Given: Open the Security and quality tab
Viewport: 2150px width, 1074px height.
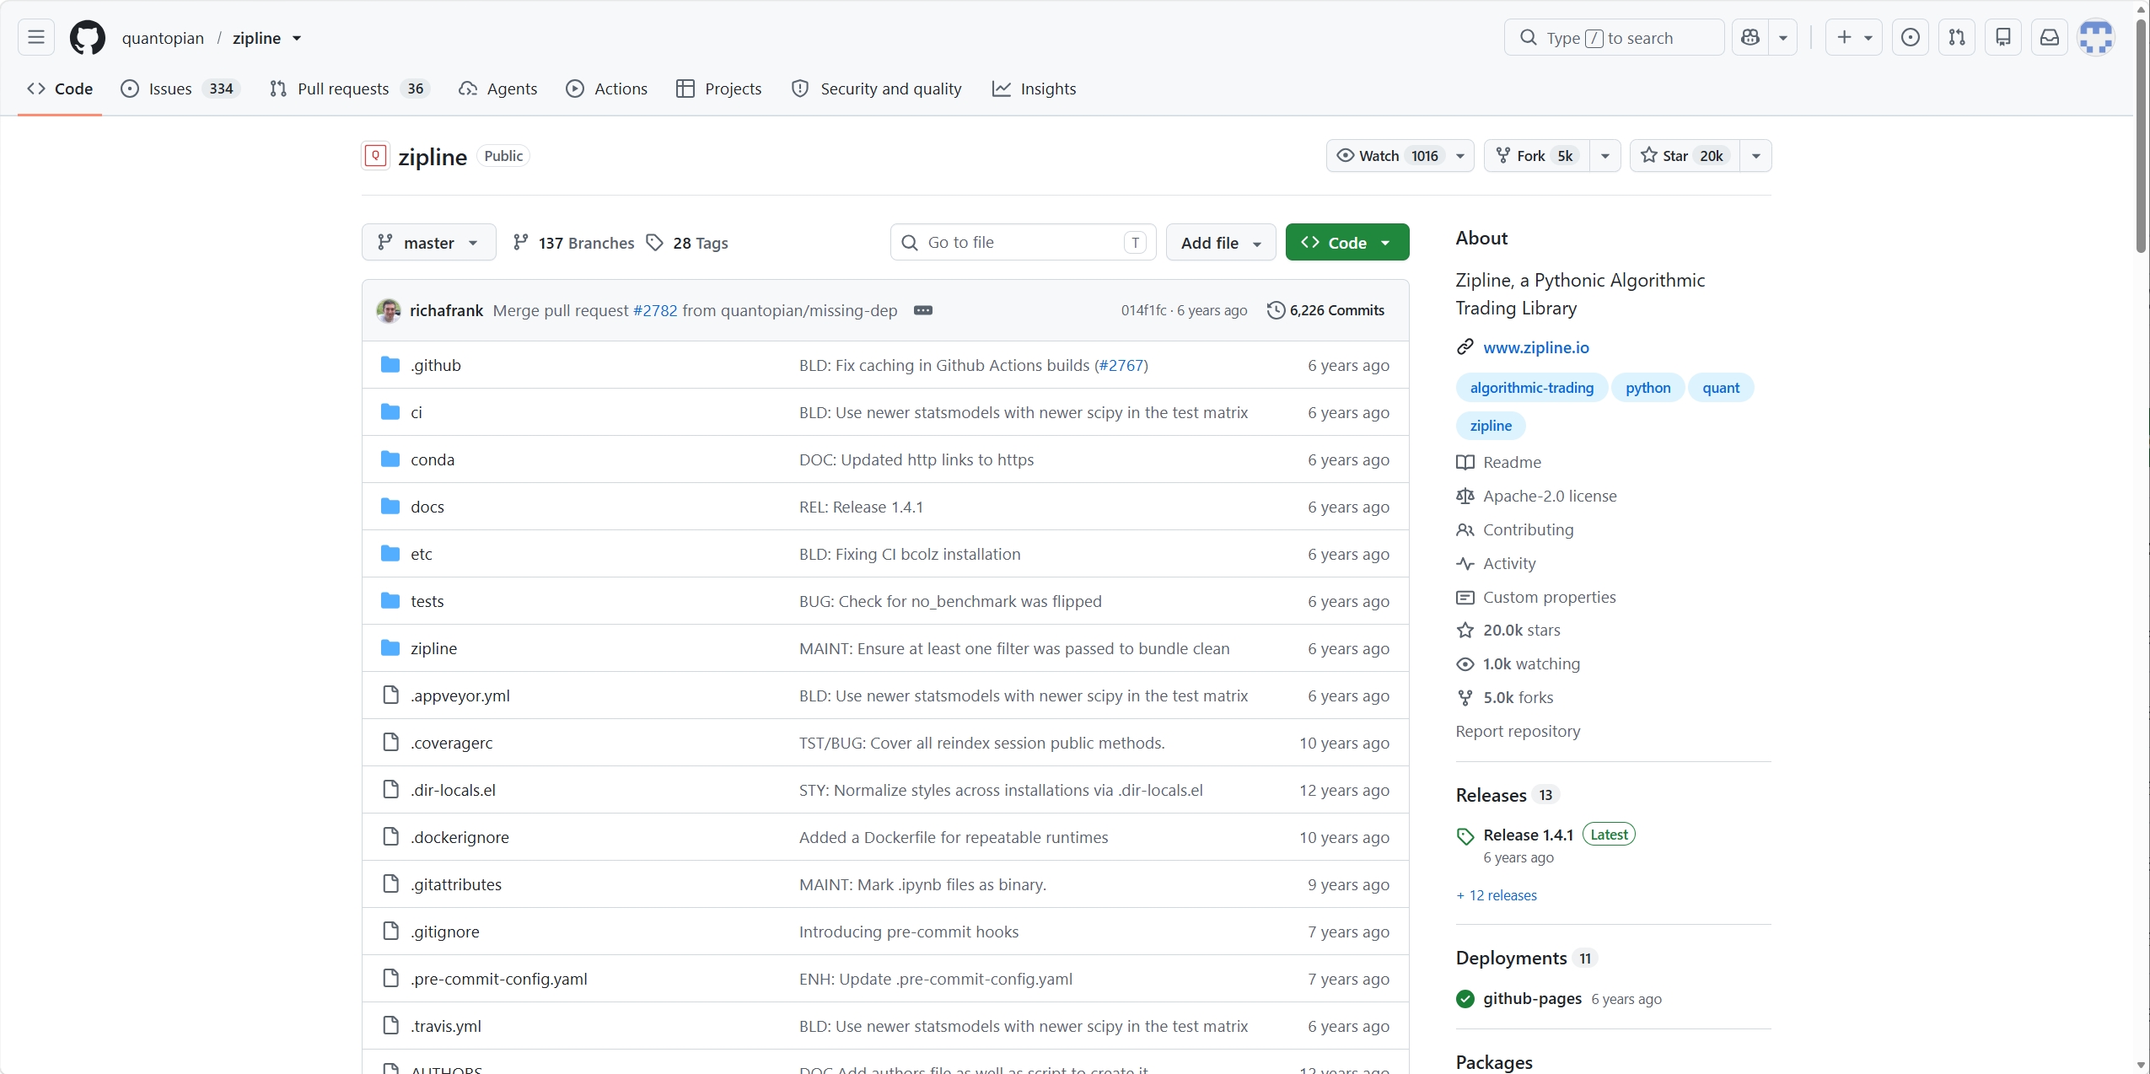Looking at the screenshot, I should point(876,89).
